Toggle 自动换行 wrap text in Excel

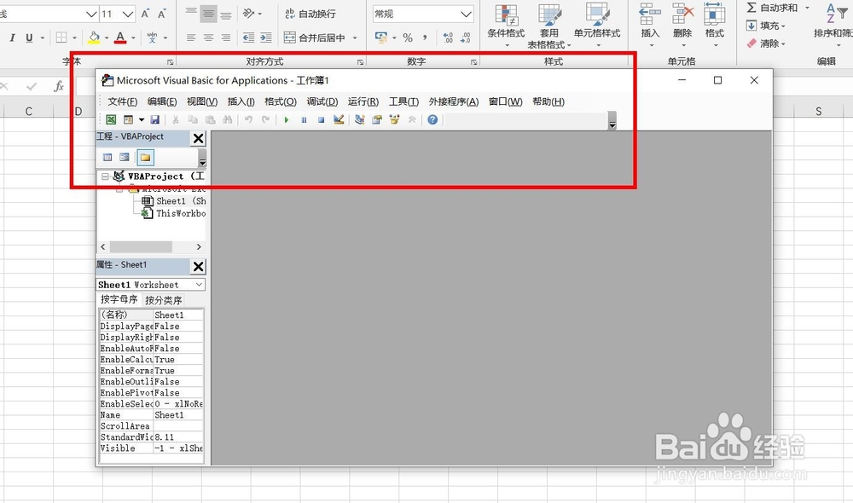[x=310, y=14]
